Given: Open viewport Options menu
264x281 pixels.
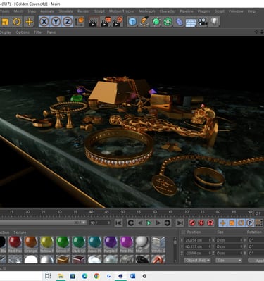Looking at the screenshot, I should (x=23, y=32).
